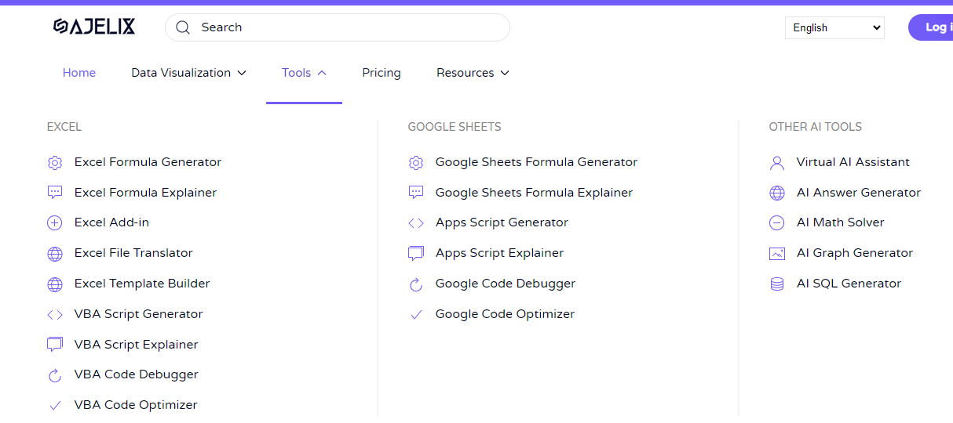Expand the Data Visualization menu
Screen dimensions: 953x423
pos(188,73)
